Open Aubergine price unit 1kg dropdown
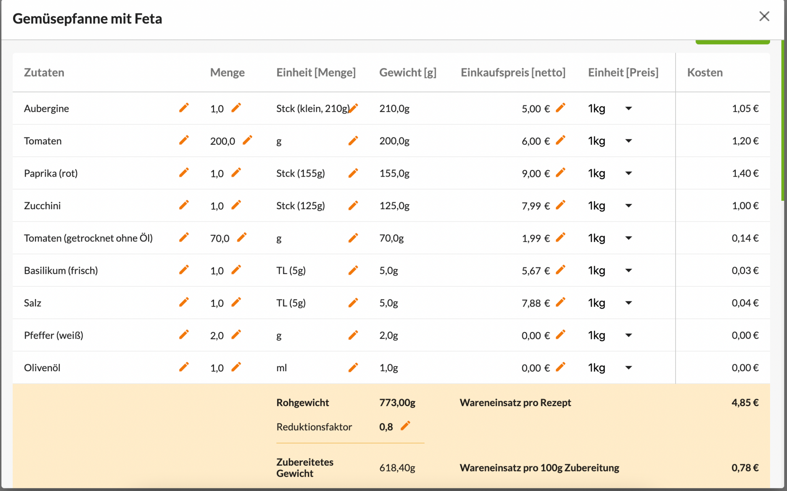This screenshot has width=787, height=491. (610, 109)
